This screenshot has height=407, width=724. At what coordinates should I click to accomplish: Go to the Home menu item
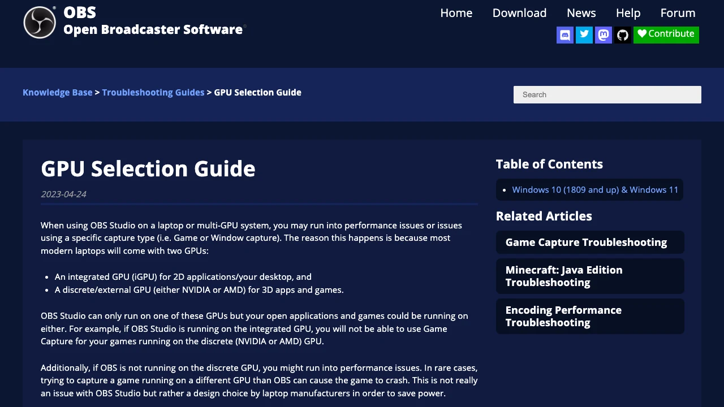pyautogui.click(x=456, y=13)
